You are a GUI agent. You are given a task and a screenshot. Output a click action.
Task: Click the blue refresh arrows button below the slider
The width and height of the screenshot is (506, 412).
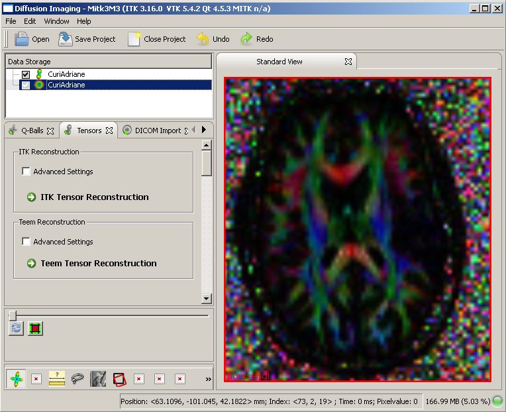16,329
